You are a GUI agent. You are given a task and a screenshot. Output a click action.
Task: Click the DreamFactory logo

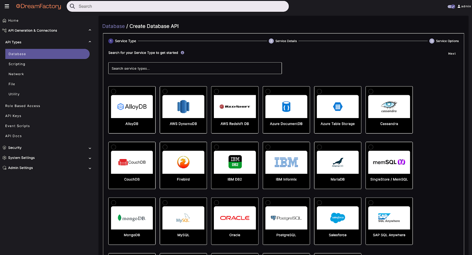pos(39,6)
